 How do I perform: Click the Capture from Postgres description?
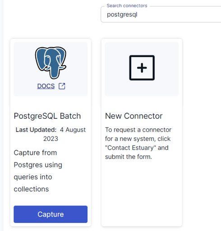(38, 171)
